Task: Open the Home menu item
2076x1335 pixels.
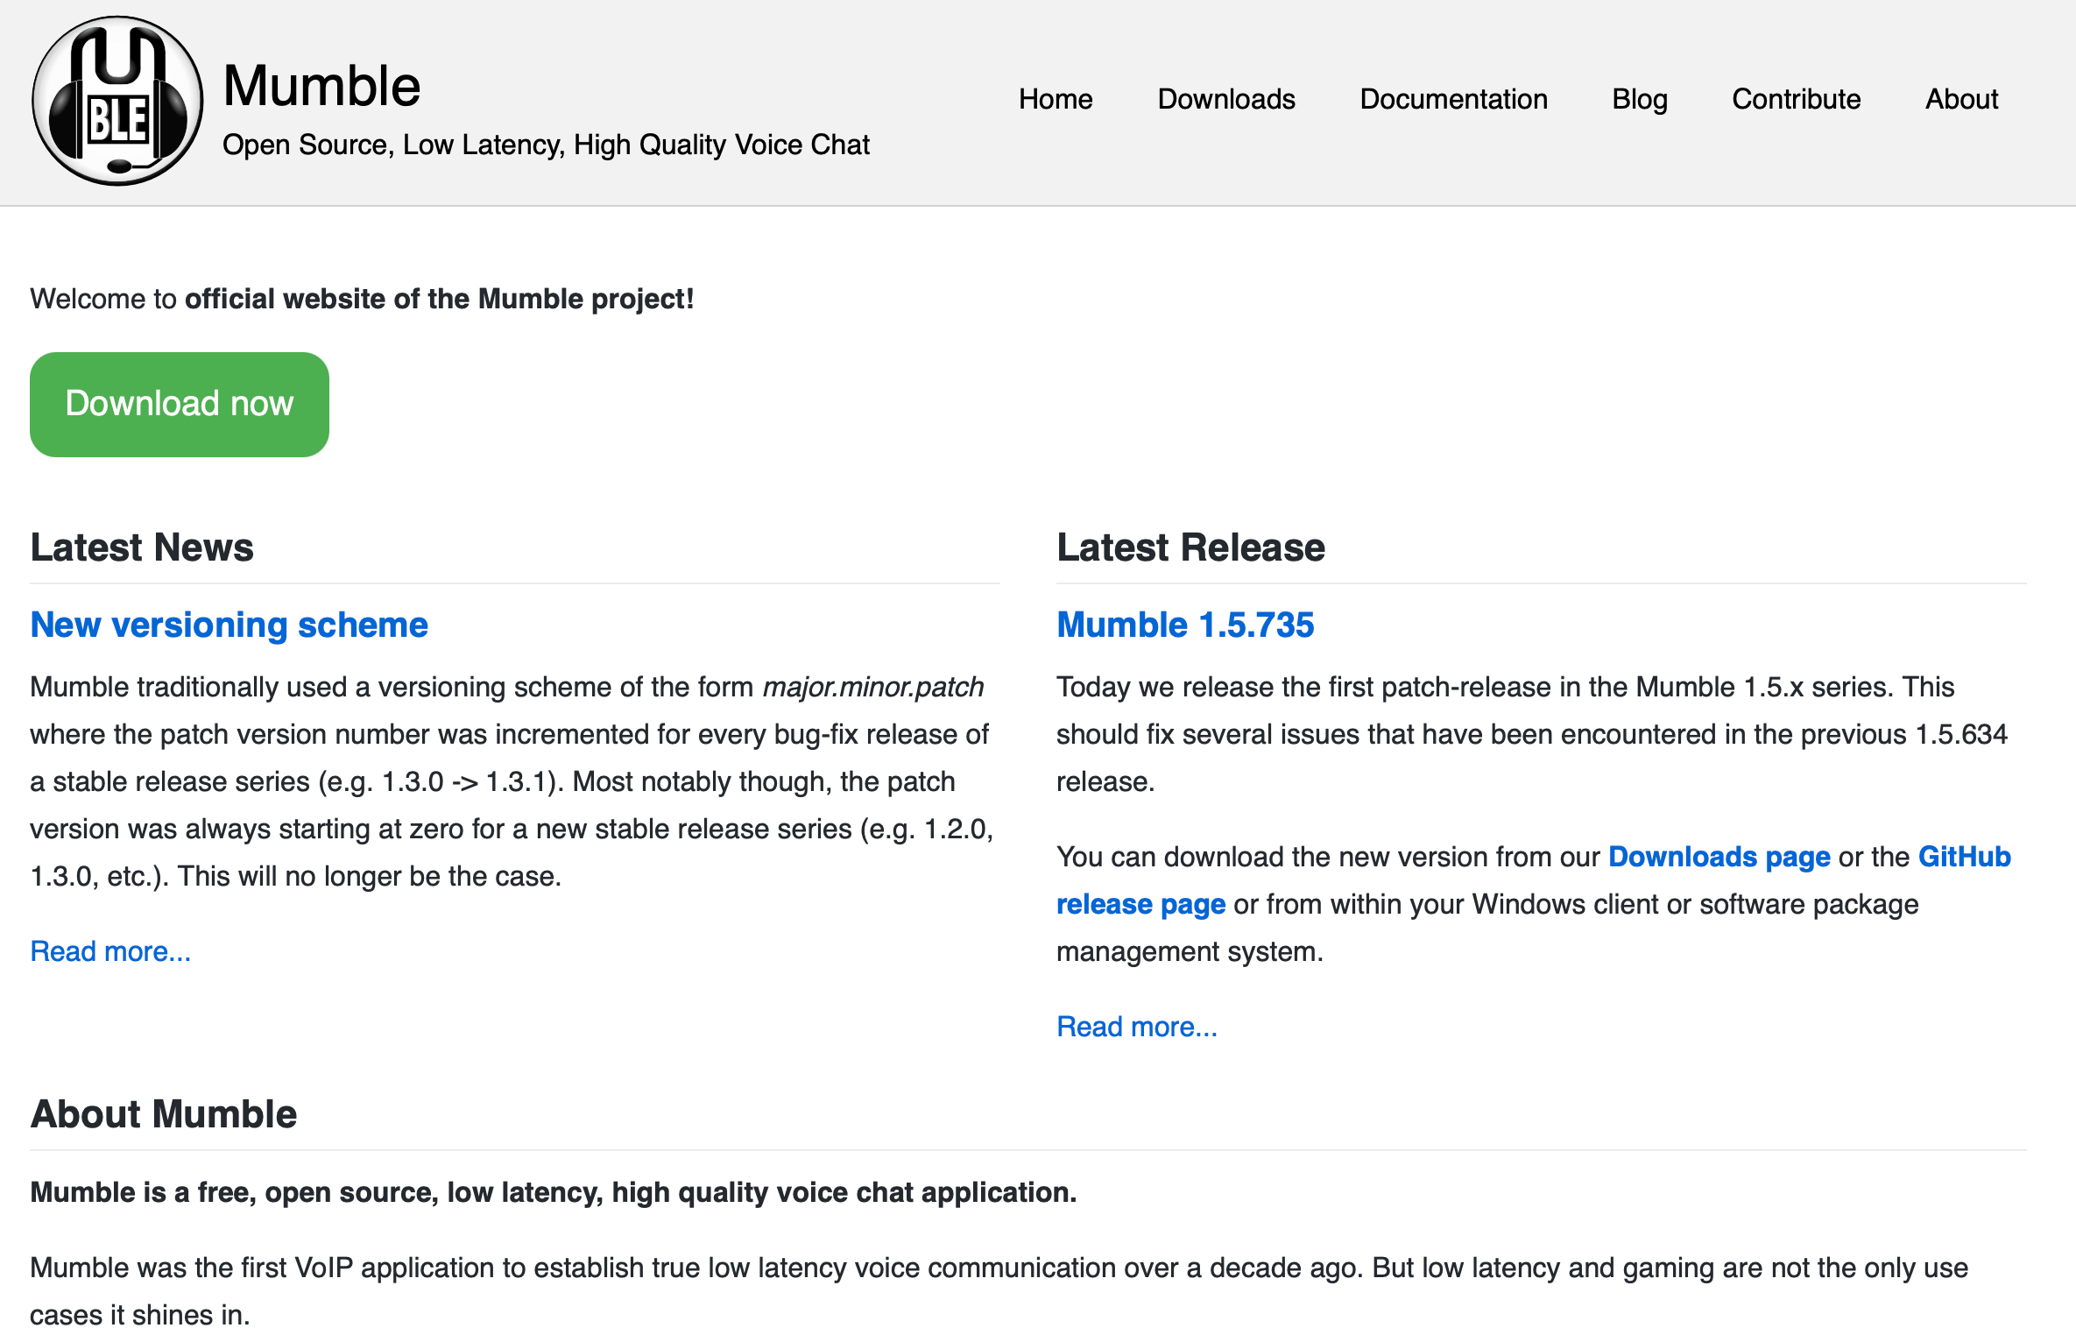Action: pos(1056,99)
